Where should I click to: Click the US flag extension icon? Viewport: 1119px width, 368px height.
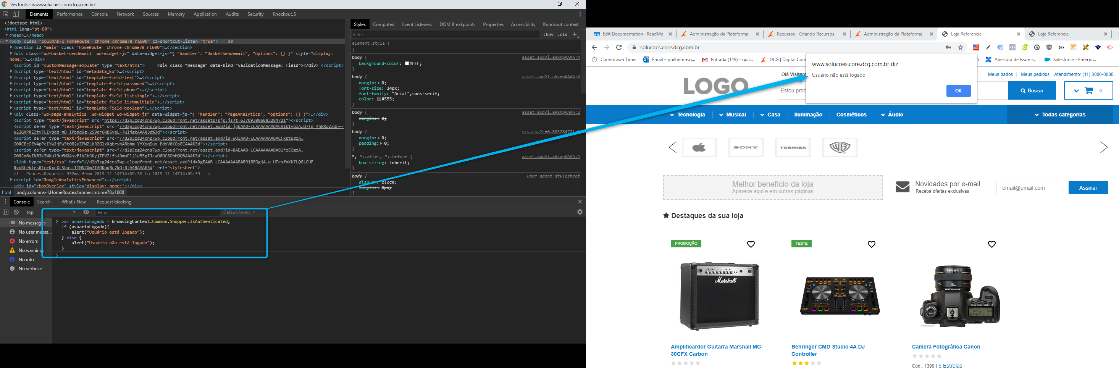point(976,47)
